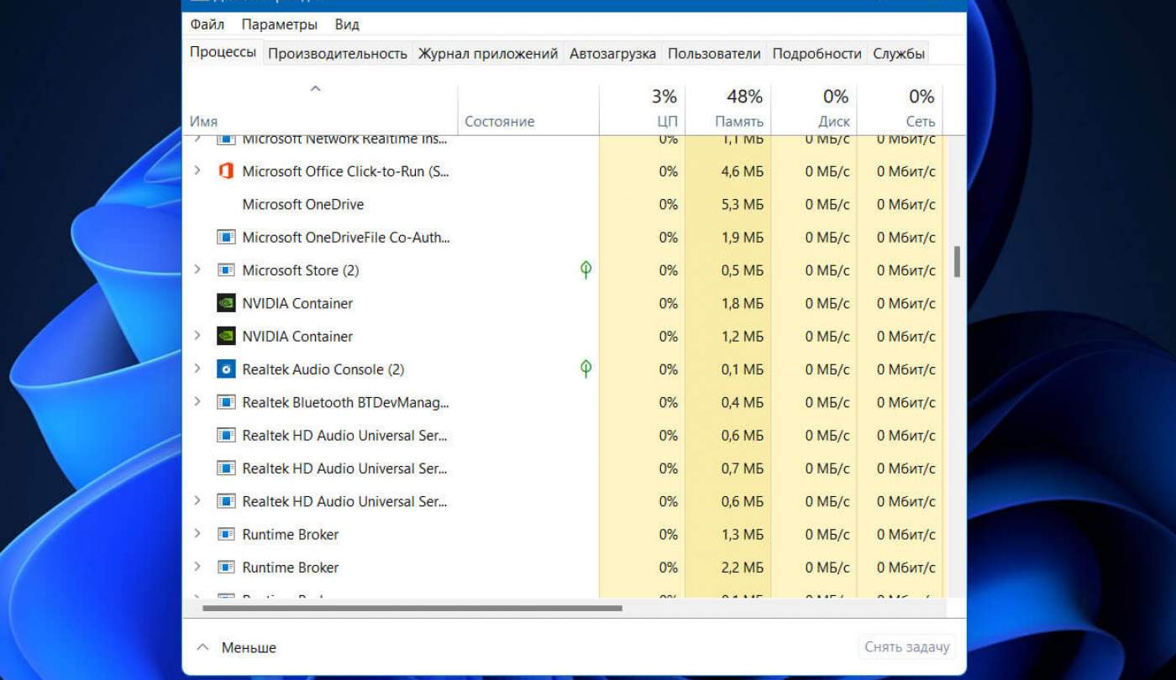Click the Меньше label text
1176x680 pixels.
(x=249, y=648)
